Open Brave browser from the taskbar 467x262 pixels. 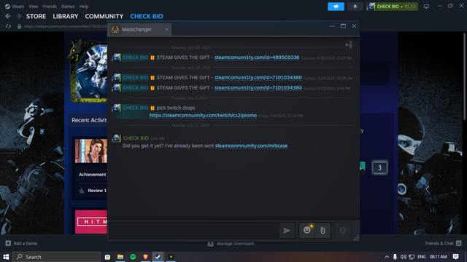coord(146,257)
